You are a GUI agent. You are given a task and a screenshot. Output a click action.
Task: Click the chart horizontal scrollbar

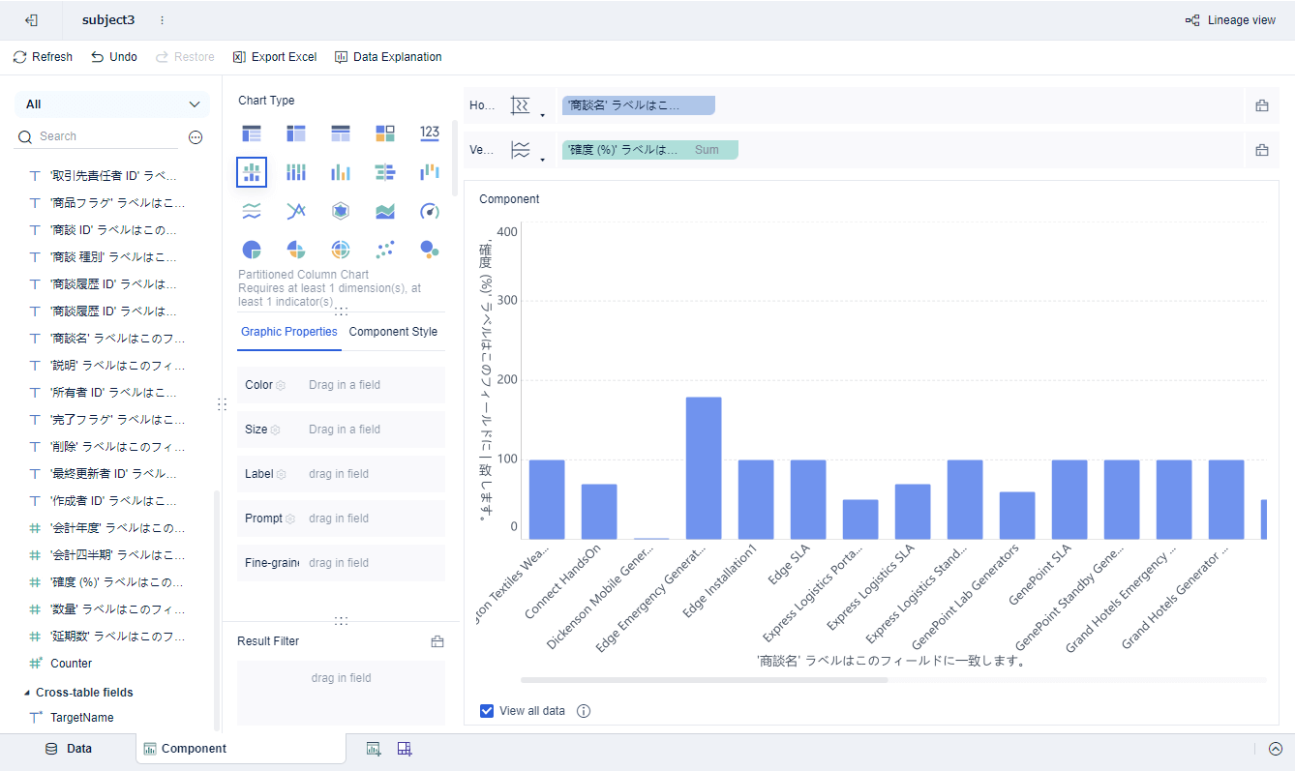[x=705, y=680]
